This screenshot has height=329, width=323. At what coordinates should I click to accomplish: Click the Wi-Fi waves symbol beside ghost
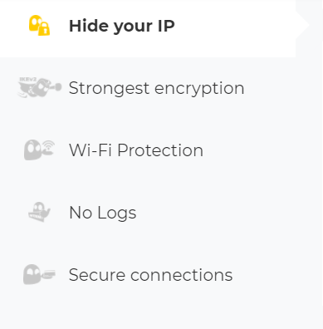coord(49,145)
